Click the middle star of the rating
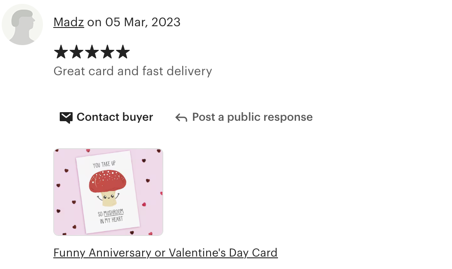Screen dimensions: 452x269 [92, 52]
